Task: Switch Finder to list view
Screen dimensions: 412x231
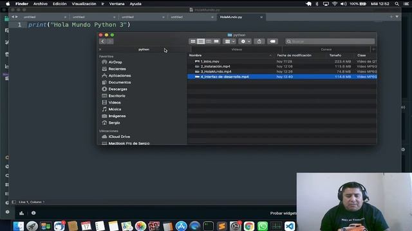Action: [x=201, y=41]
